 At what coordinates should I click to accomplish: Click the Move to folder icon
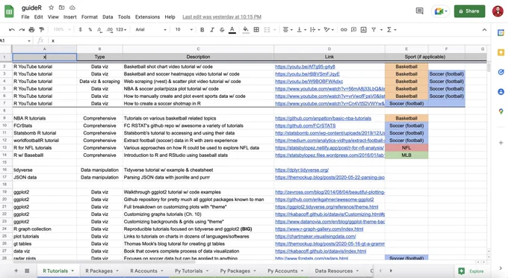[61, 7]
